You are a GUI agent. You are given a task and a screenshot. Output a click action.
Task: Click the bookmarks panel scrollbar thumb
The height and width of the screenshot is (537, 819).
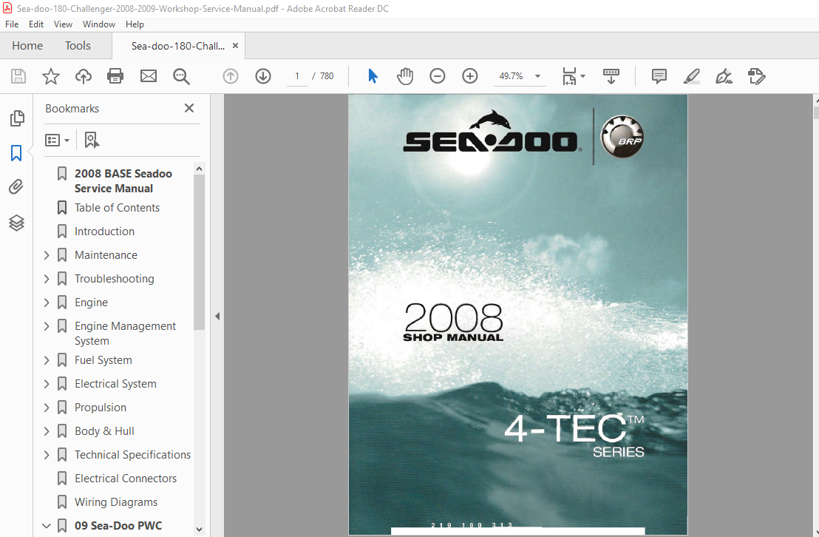point(199,251)
